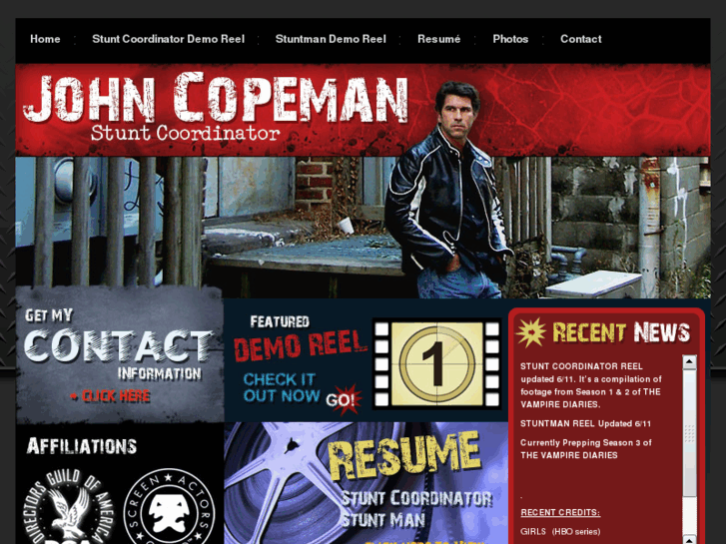
Task: Open Stunt Coordinator Demo Reel page
Action: [x=168, y=39]
